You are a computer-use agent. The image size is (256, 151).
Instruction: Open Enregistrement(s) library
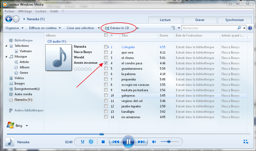[27, 89]
